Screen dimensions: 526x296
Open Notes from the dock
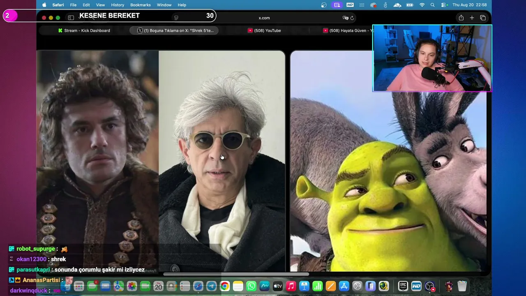coord(238,286)
